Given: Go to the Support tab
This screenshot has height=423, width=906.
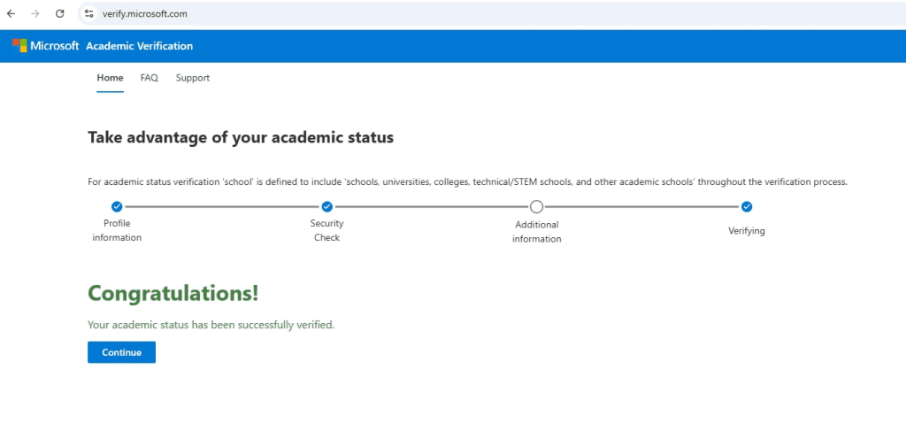Looking at the screenshot, I should [192, 78].
